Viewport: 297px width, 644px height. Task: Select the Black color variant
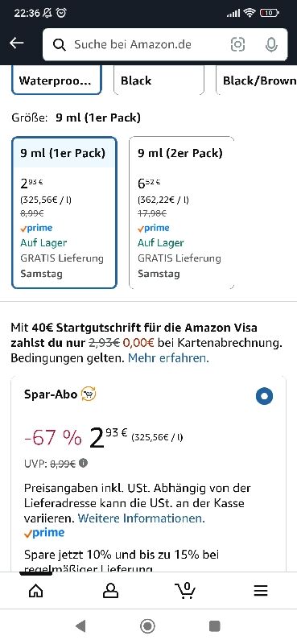click(x=159, y=80)
